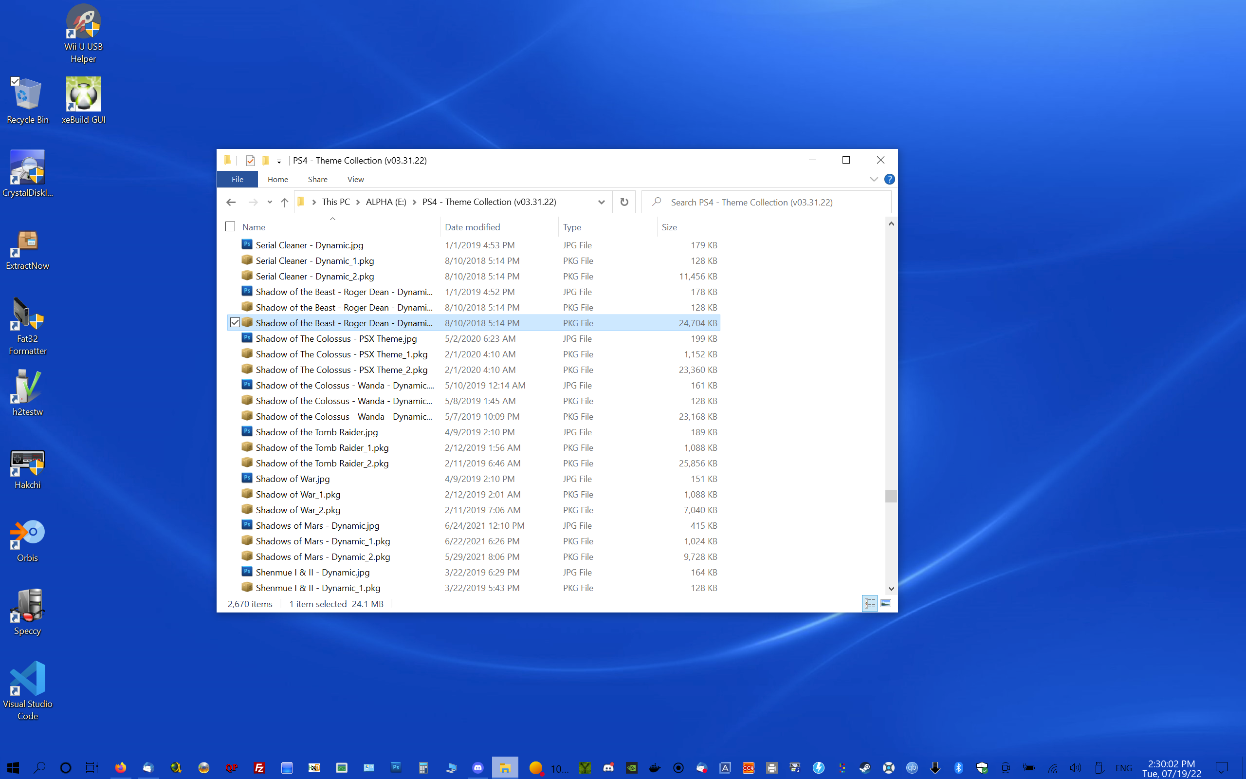Screen dimensions: 1246x779
Task: Switch to Details view layout
Action: [870, 603]
